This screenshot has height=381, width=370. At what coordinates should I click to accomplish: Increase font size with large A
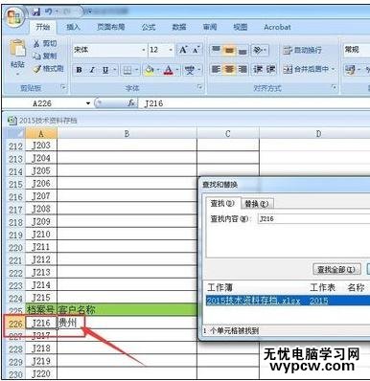[x=183, y=50]
